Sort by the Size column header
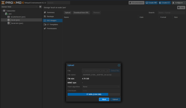The width and height of the screenshot is (186, 108). pos(179,17)
